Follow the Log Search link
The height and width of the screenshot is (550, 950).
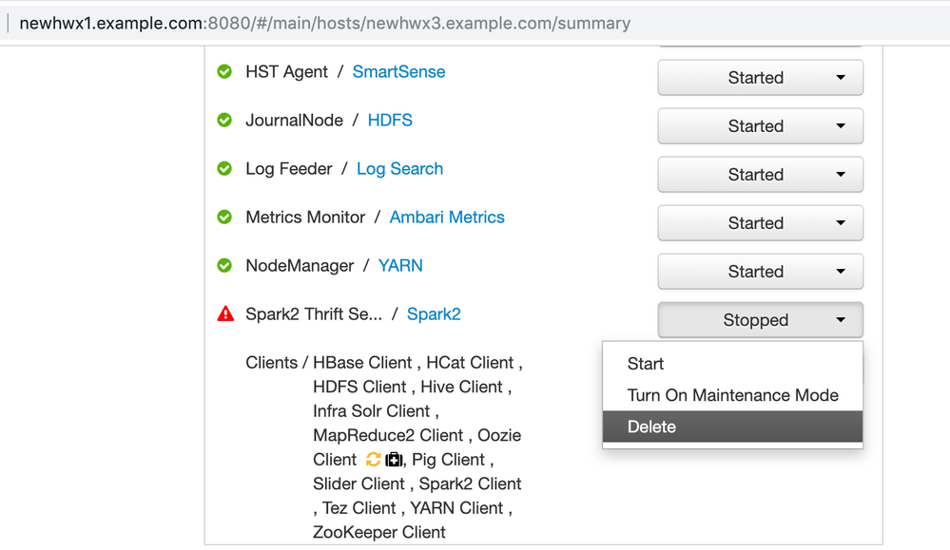(399, 169)
